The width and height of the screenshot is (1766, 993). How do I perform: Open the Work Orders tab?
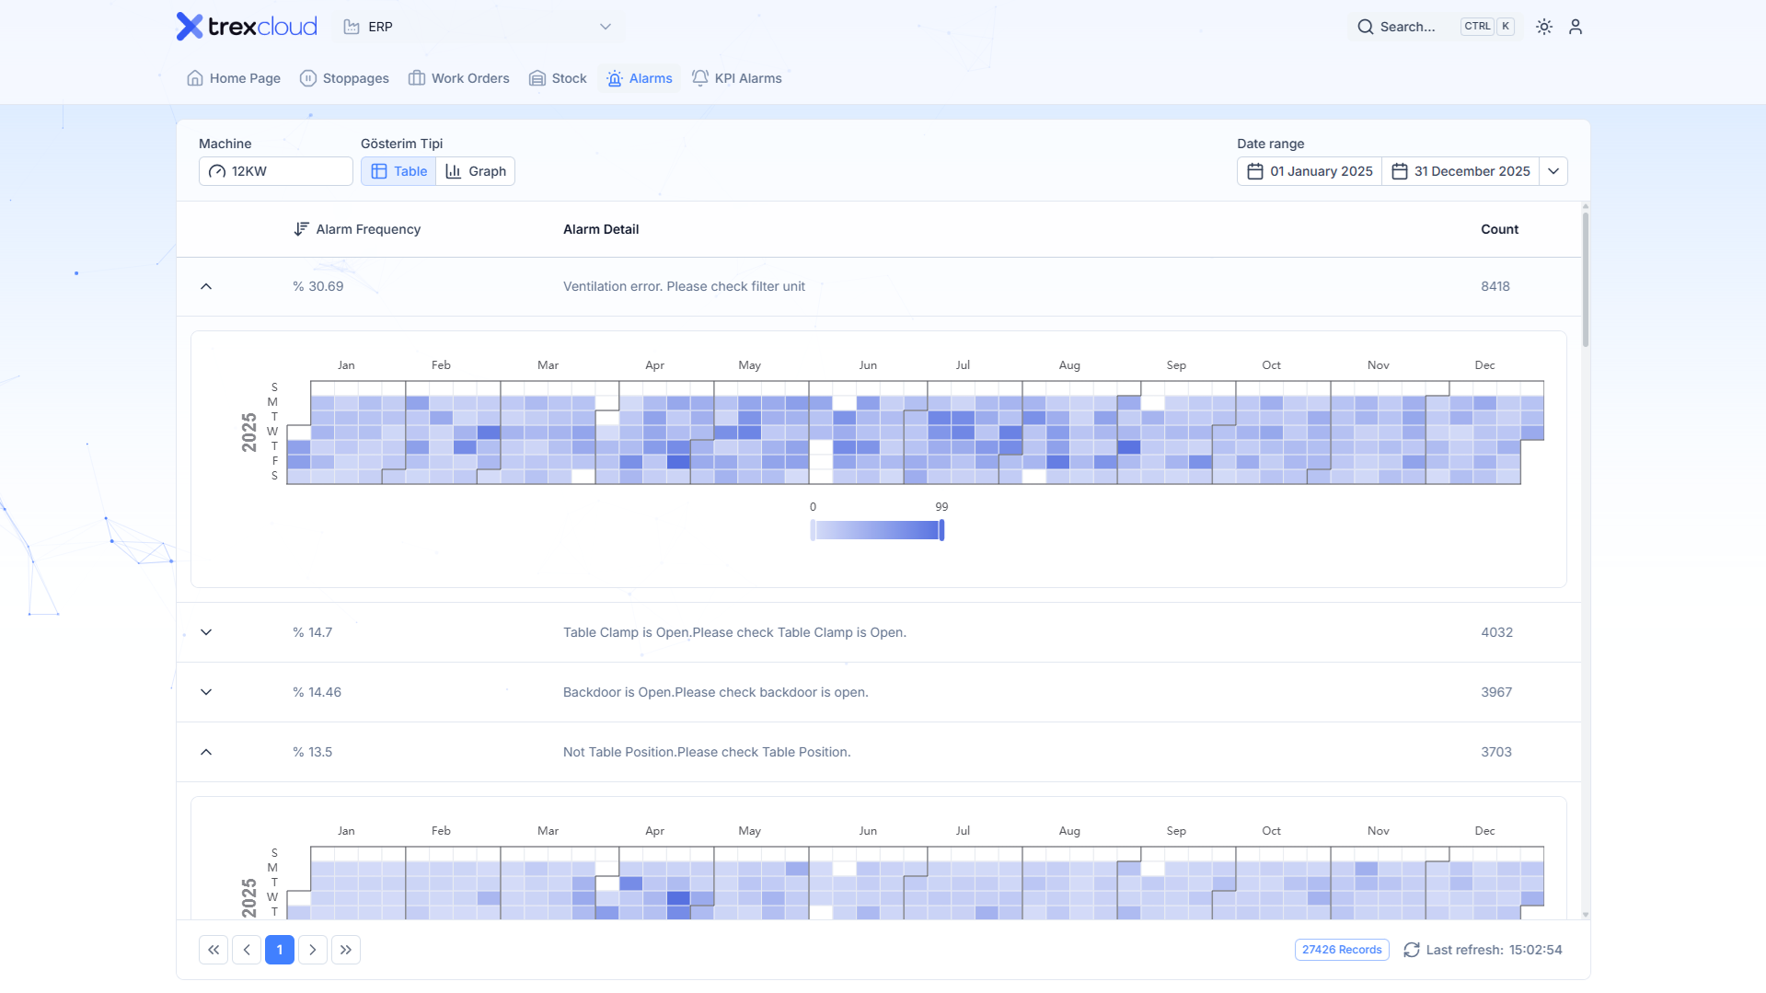pyautogui.click(x=458, y=78)
